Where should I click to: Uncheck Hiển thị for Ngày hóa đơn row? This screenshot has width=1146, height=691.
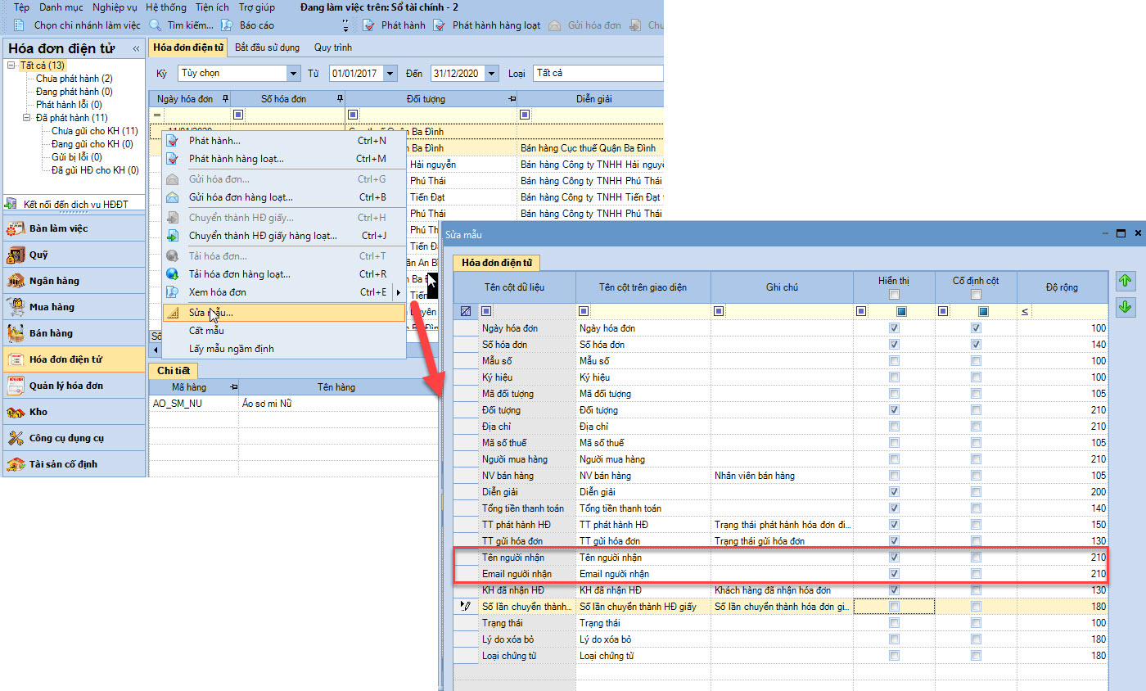click(894, 328)
